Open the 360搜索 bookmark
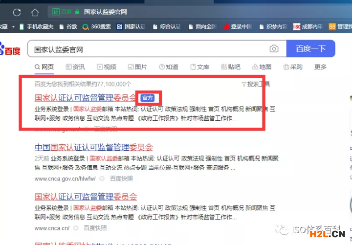This screenshot has width=352, height=245. (96, 27)
